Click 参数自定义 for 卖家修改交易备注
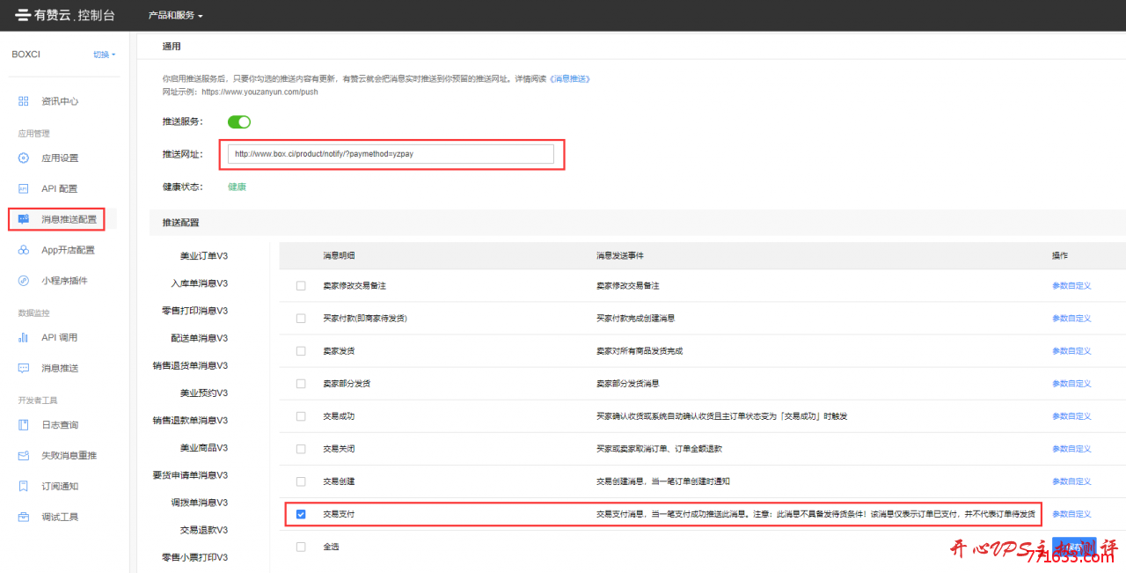The width and height of the screenshot is (1126, 573). point(1071,286)
